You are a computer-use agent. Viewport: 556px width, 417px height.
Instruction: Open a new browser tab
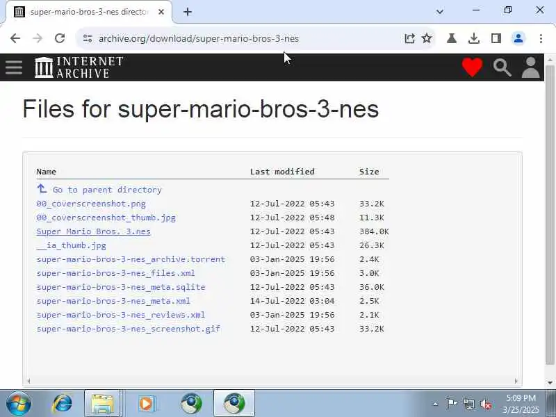click(x=188, y=12)
